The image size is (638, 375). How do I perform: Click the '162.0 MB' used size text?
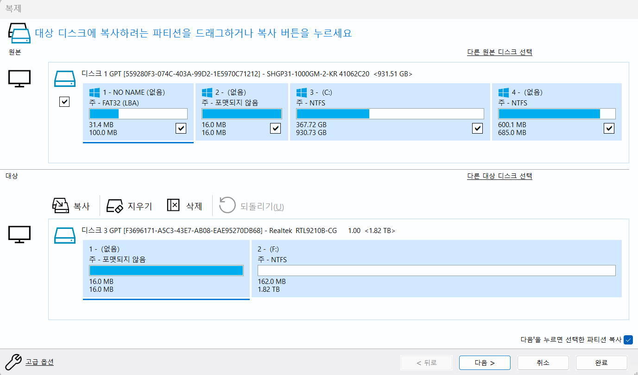click(x=272, y=282)
